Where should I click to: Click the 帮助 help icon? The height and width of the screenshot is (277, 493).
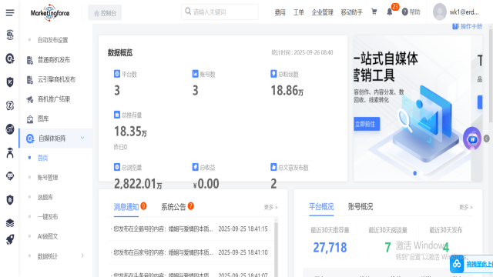click(405, 12)
